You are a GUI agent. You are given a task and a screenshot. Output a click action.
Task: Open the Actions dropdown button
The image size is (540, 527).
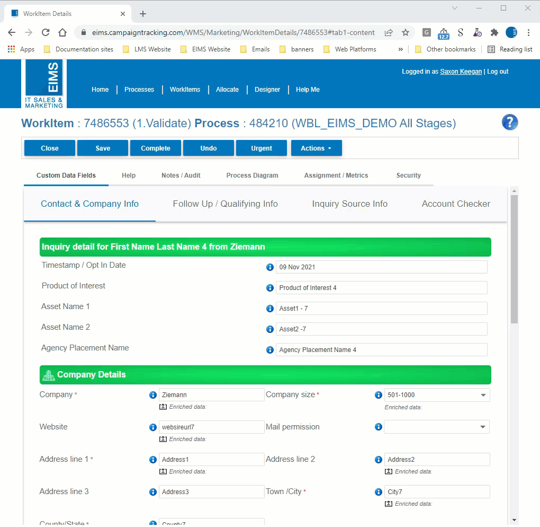pyautogui.click(x=317, y=148)
